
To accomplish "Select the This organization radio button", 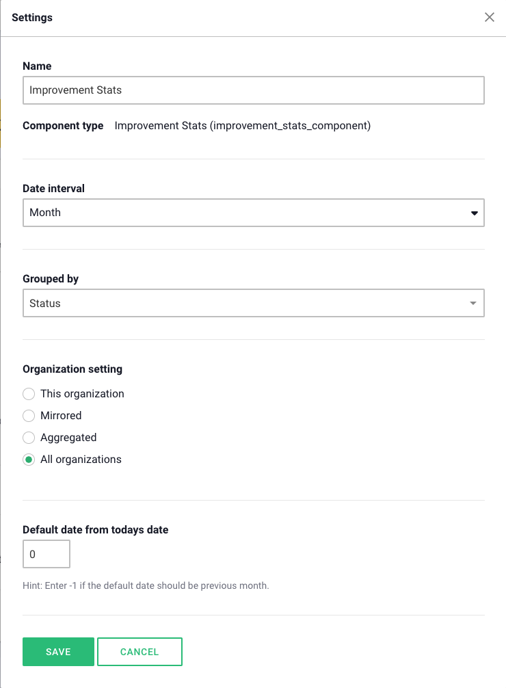I will click(29, 394).
